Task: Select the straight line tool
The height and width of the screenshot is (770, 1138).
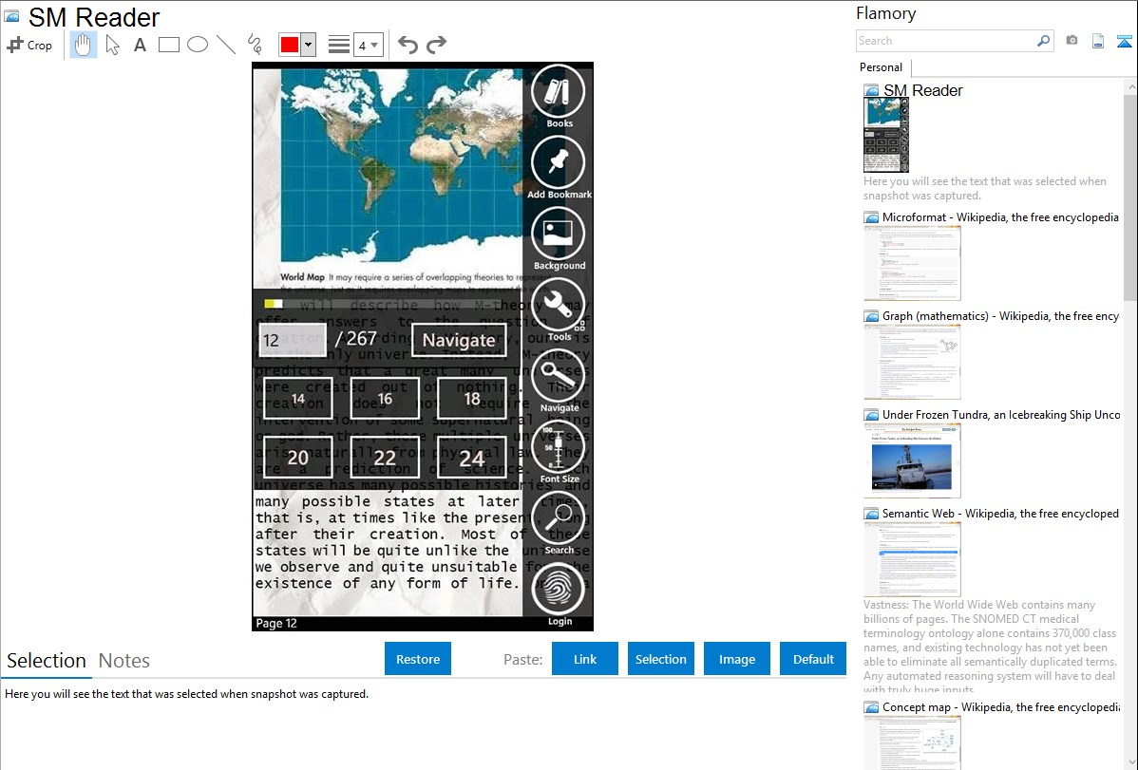Action: [226, 45]
